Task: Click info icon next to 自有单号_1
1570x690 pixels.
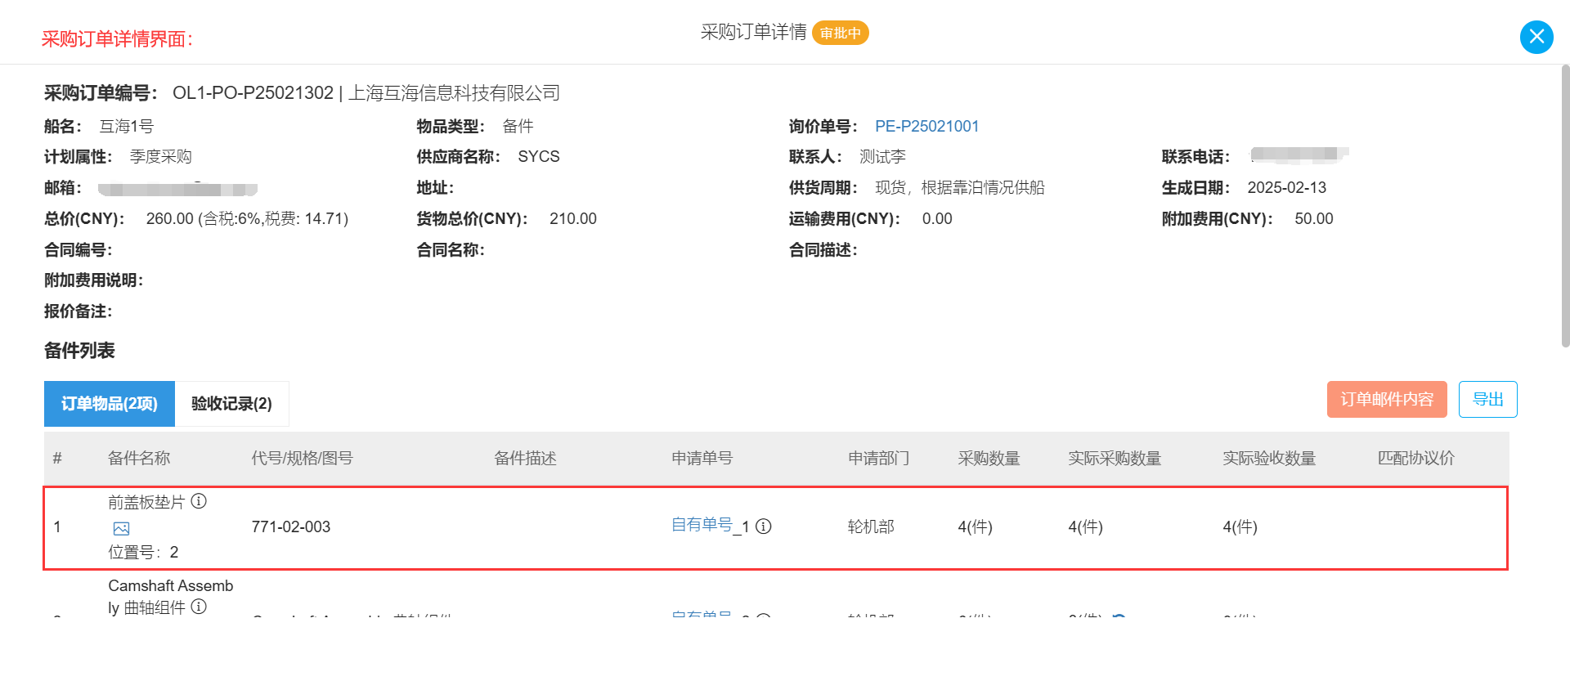Action: 763,526
